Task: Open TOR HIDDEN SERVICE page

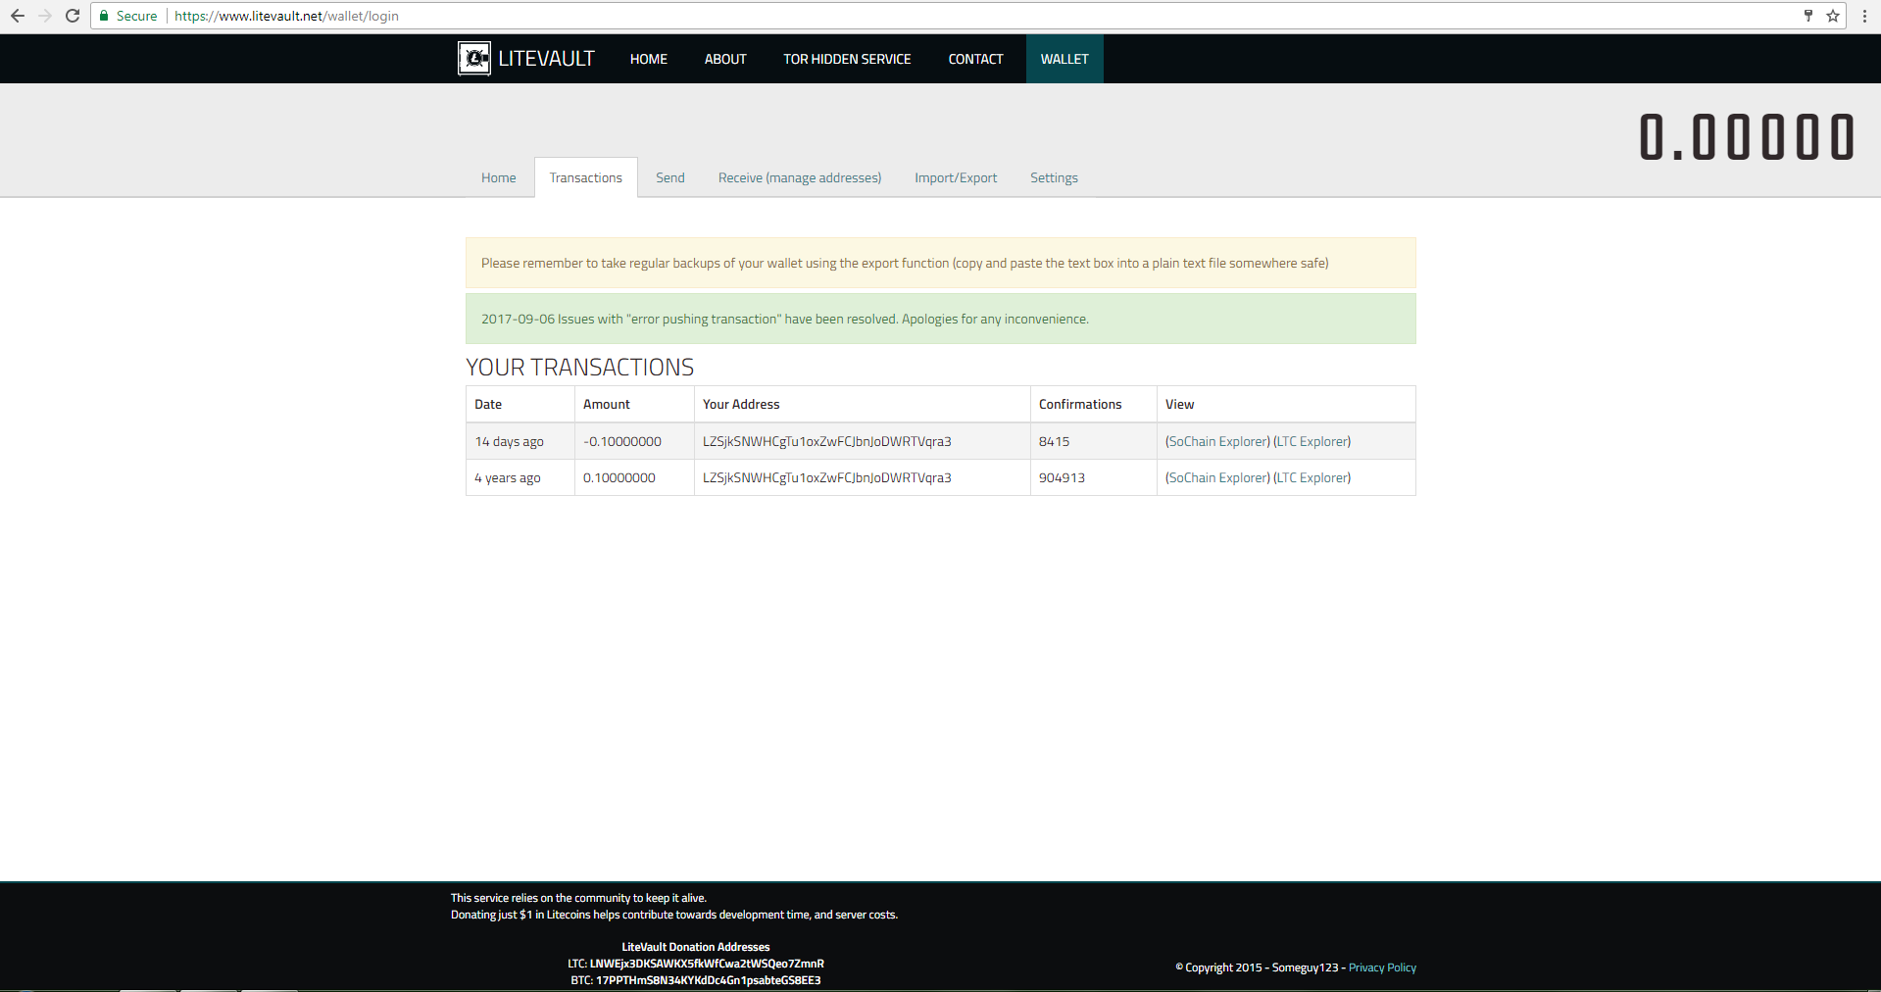Action: tap(847, 59)
